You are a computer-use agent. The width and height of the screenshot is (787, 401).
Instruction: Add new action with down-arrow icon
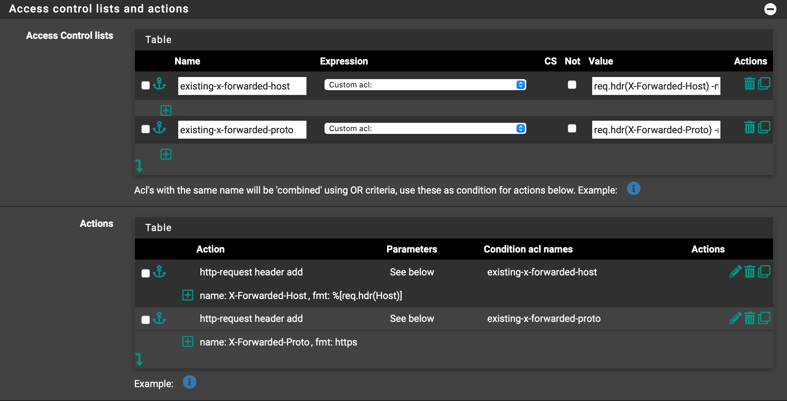139,359
